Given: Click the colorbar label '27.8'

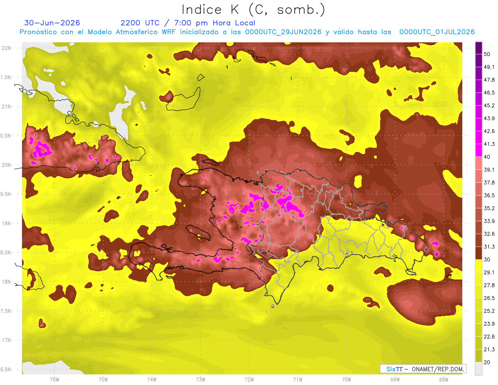Looking at the screenshot, I should click(x=489, y=285).
